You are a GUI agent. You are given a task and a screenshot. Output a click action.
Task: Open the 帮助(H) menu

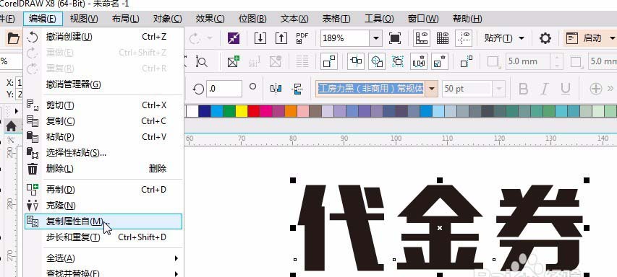467,19
